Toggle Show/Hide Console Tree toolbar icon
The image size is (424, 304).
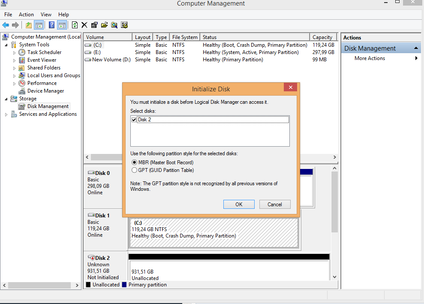tap(39, 25)
